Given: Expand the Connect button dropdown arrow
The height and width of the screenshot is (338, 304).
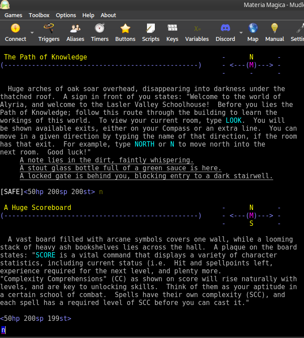Looking at the screenshot, I should pyautogui.click(x=32, y=33).
